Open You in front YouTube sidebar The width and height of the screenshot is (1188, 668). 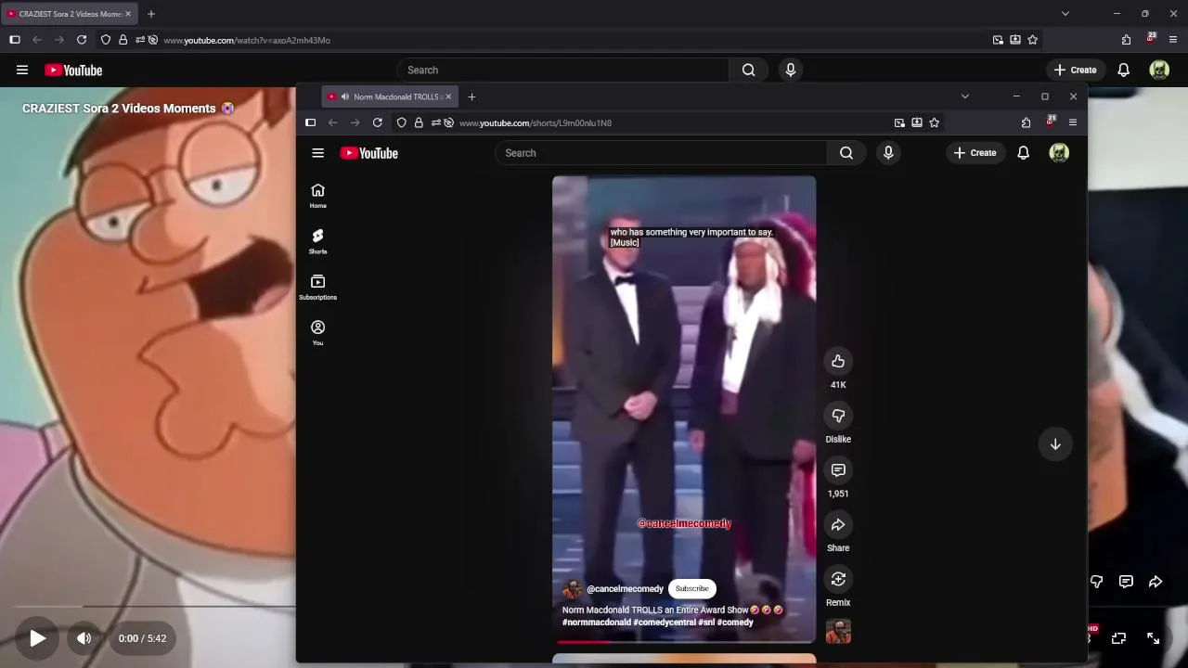tap(317, 332)
